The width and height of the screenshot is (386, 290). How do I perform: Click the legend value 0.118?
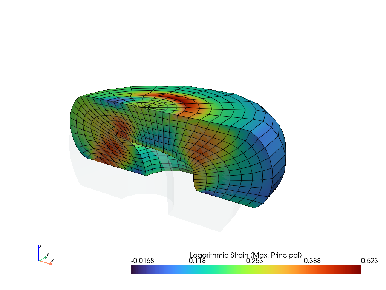197,261
